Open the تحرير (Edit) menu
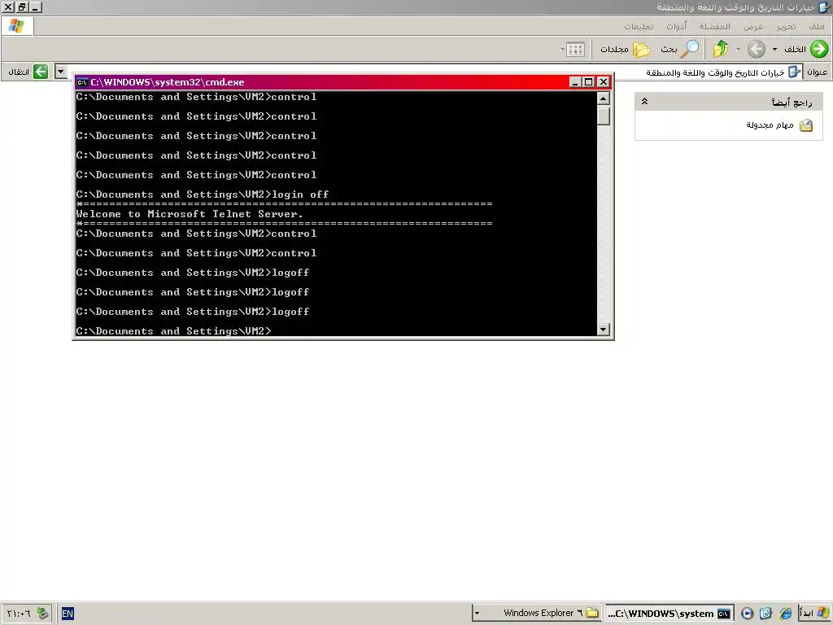 coord(786,26)
